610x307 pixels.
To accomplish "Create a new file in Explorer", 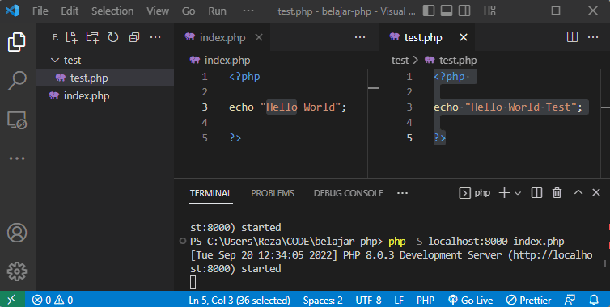I will tap(71, 37).
